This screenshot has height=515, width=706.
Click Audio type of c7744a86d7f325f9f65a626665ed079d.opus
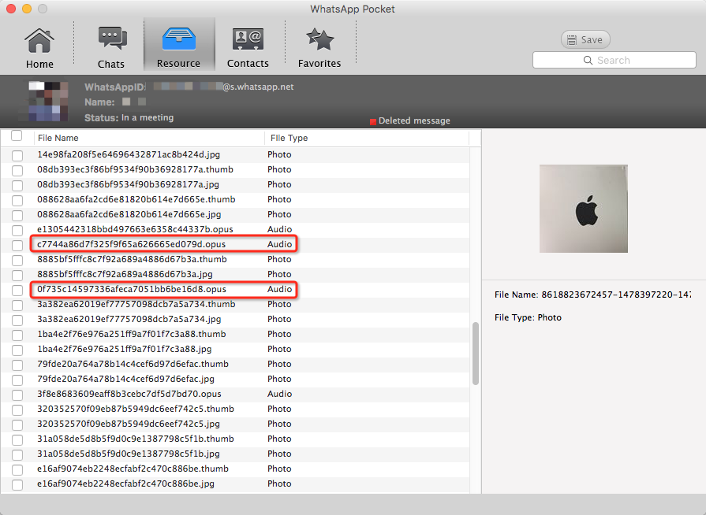279,244
